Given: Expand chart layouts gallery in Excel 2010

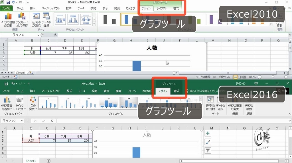Looking at the screenshot, I should (x=94, y=24).
